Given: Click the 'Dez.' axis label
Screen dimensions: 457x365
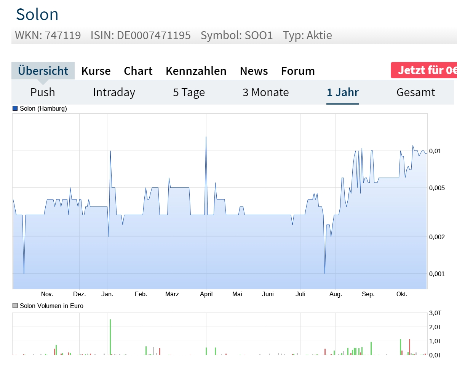Looking at the screenshot, I should [80, 294].
